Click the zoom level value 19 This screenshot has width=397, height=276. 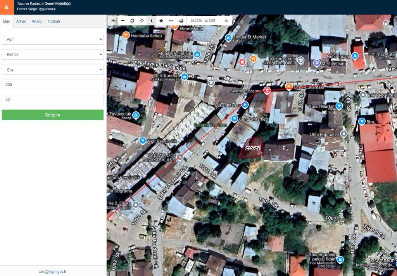coord(226,21)
